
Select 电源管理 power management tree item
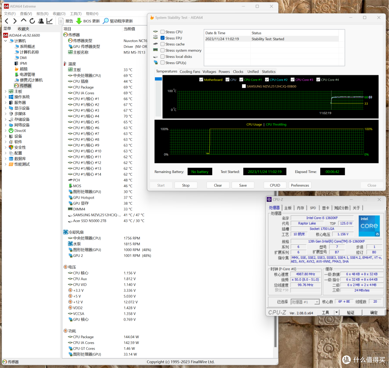(x=27, y=74)
